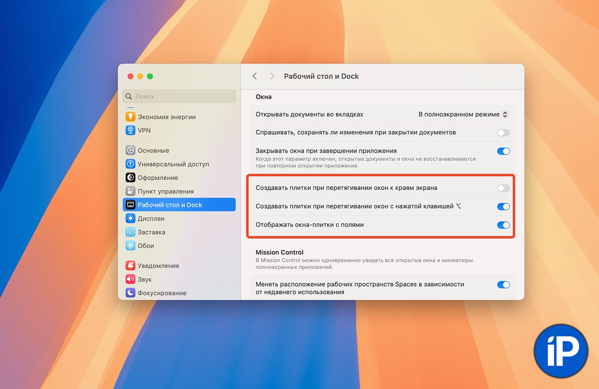The width and height of the screenshot is (599, 389).
Task: Click the Оформление appearance icon
Action: (131, 177)
